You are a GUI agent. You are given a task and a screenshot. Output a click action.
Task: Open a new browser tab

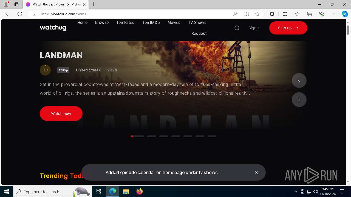coord(94,4)
